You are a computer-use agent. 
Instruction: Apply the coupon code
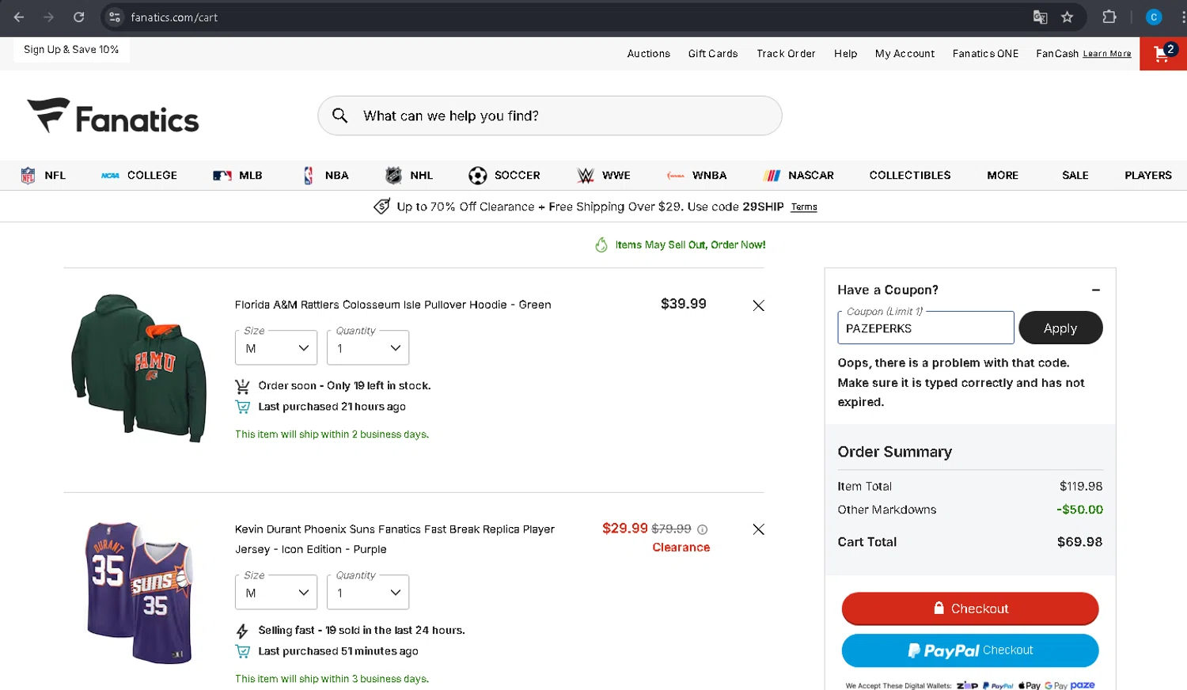click(x=1060, y=328)
